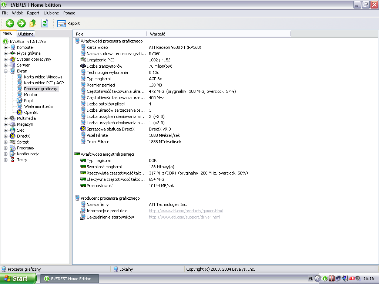Expand the Magazyn tree node

click(x=6, y=124)
